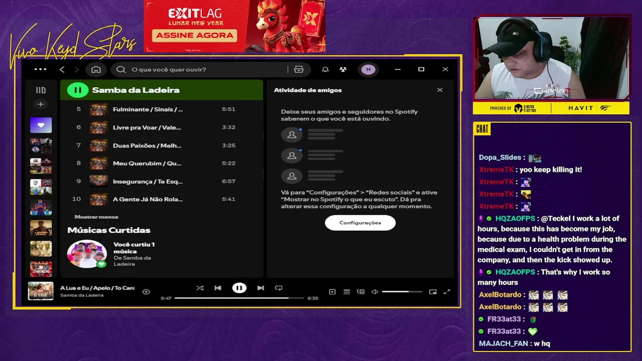Play track 8 Meu Querubim

pos(162,163)
